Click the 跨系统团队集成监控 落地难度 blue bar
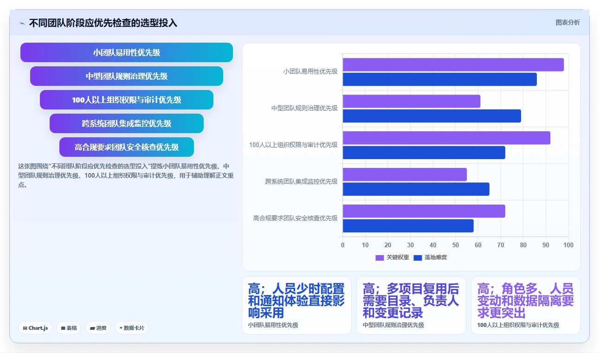The width and height of the screenshot is (599, 353). pyautogui.click(x=416, y=189)
